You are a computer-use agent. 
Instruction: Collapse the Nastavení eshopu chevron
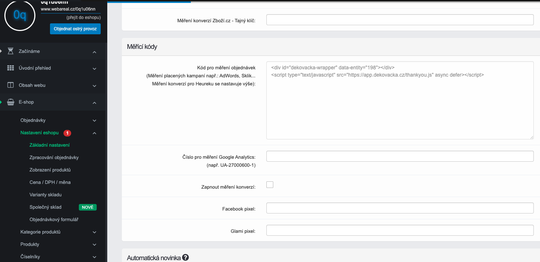point(94,133)
